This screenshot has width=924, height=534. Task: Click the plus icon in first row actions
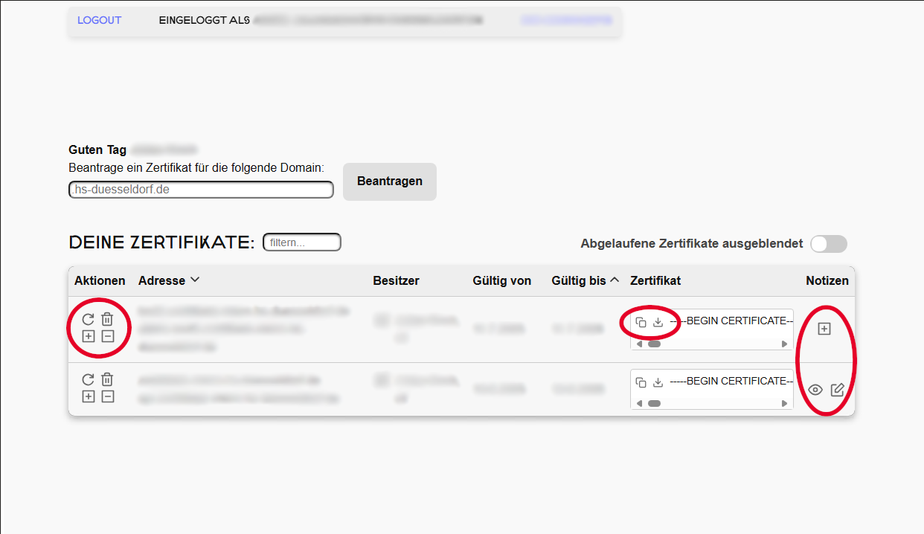[88, 336]
